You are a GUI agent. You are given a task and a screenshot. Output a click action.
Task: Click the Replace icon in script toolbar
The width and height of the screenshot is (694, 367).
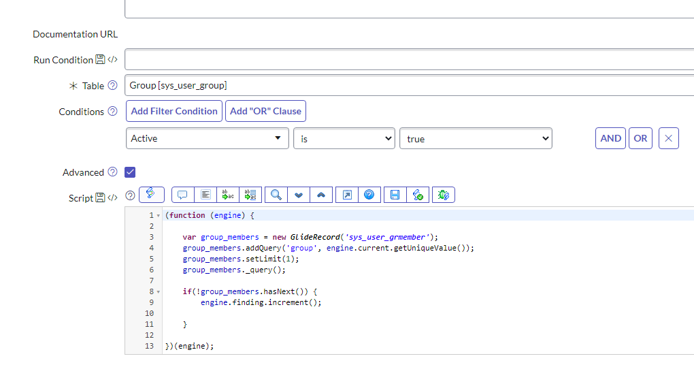coord(228,195)
